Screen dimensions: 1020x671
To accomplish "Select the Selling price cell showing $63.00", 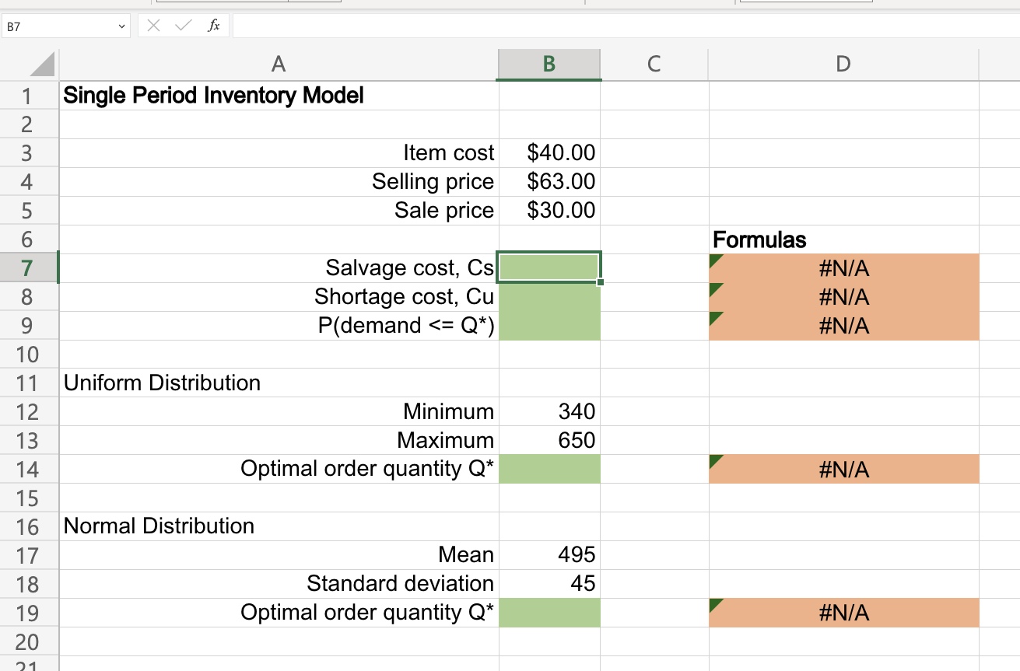I will point(549,181).
